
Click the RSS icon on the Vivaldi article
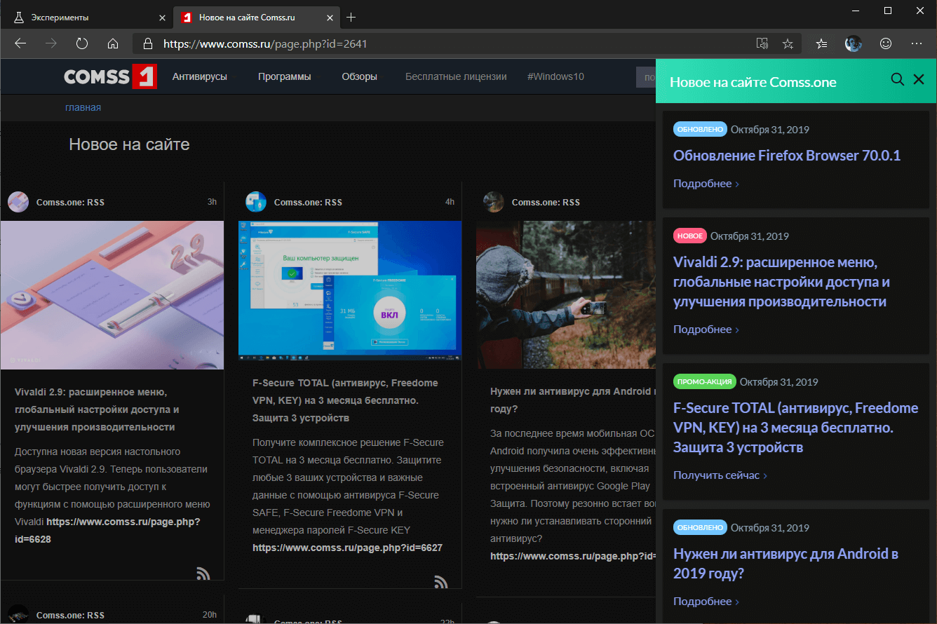pos(203,574)
